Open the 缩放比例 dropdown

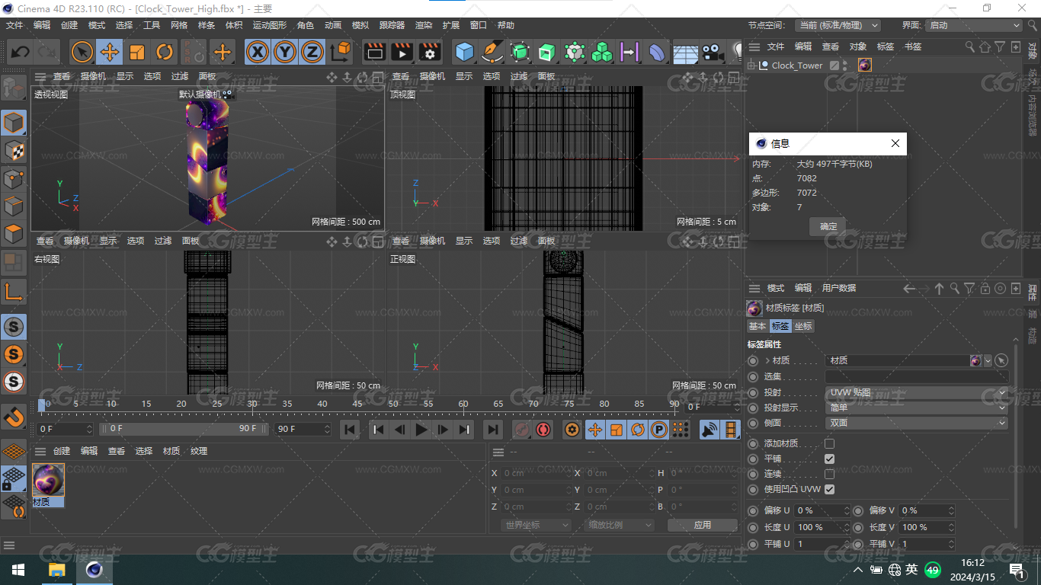(620, 525)
